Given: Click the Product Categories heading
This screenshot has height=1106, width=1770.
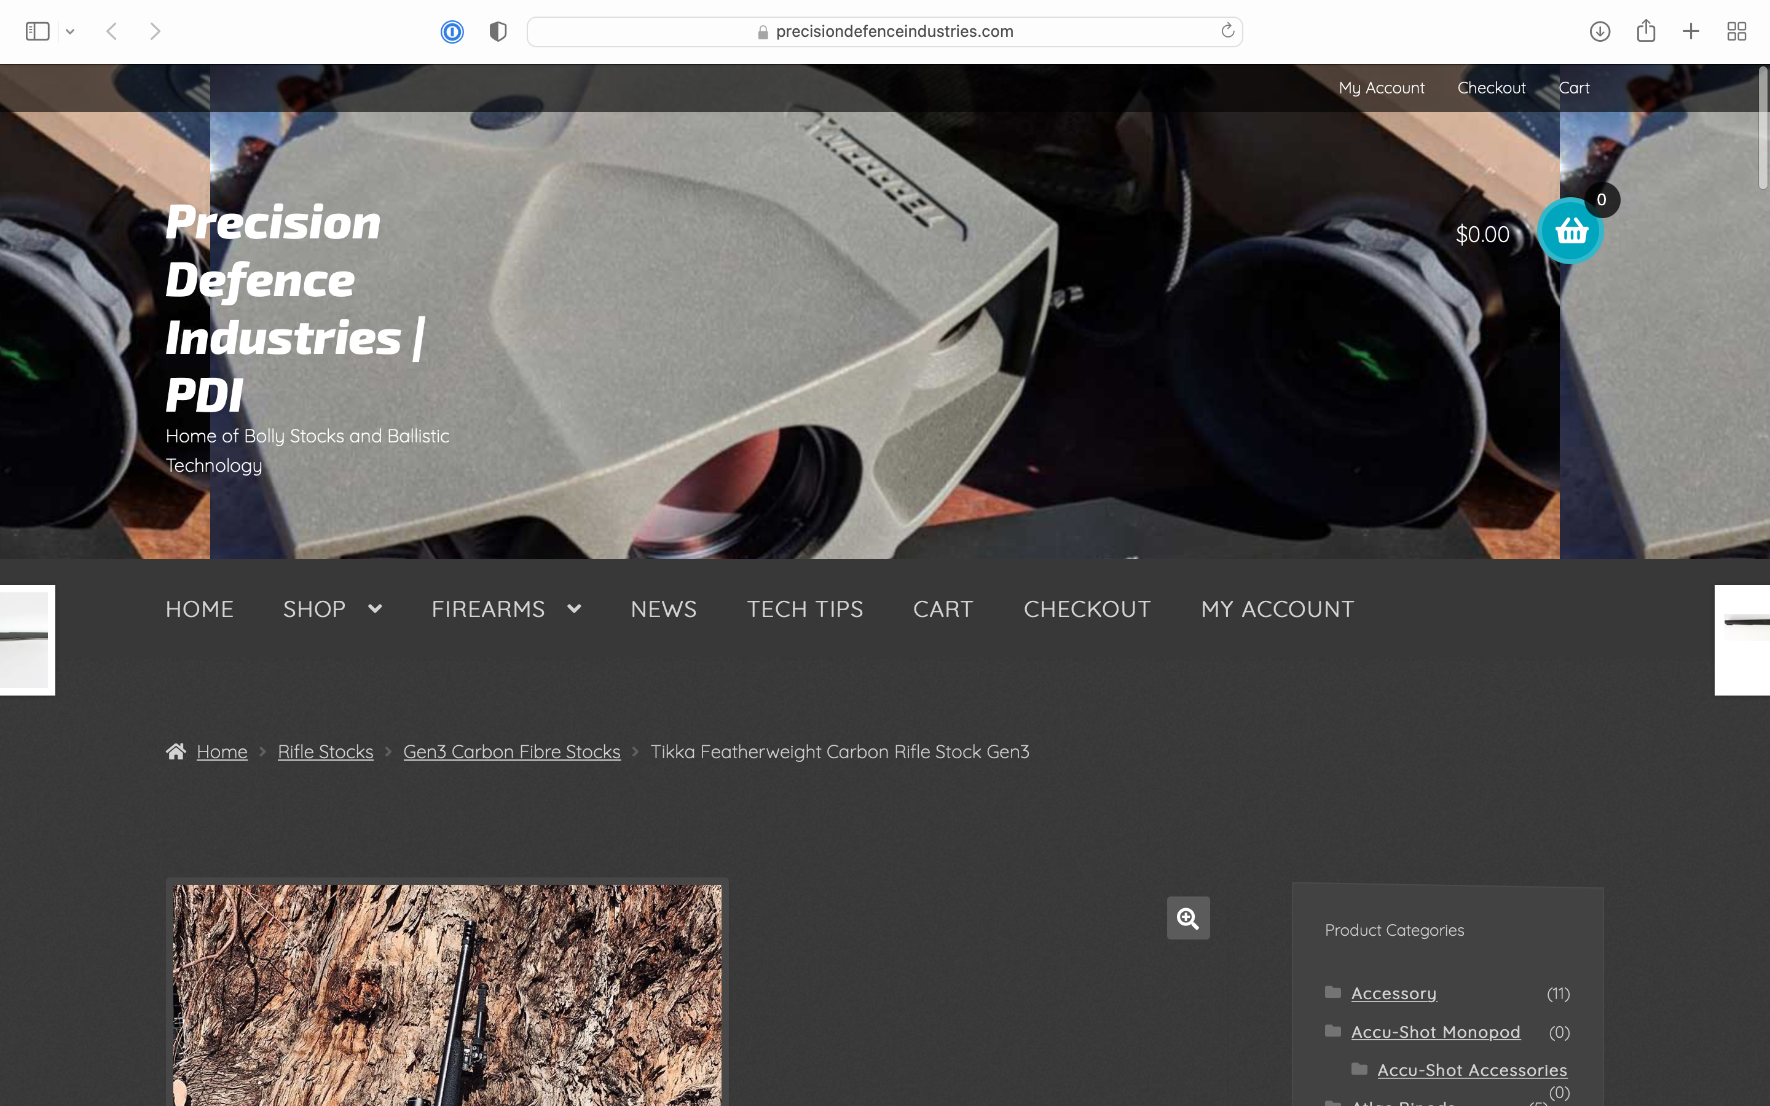Looking at the screenshot, I should (1394, 930).
